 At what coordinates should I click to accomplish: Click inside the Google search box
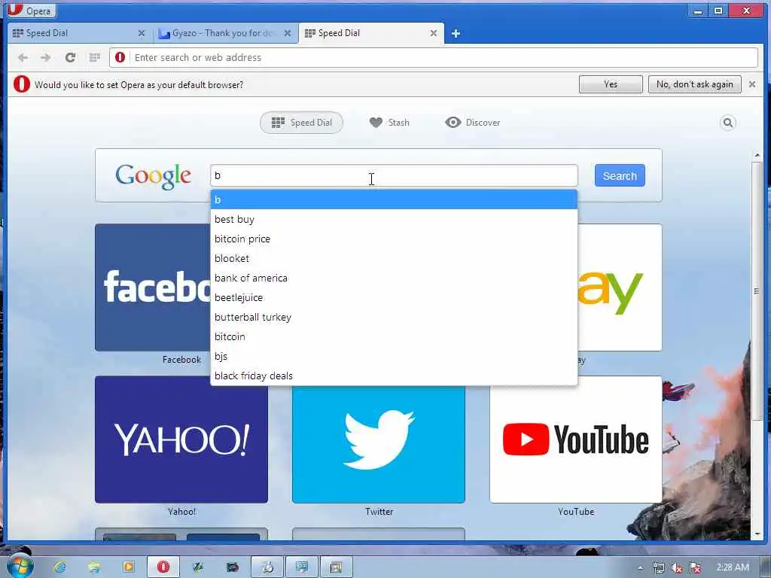pos(394,175)
